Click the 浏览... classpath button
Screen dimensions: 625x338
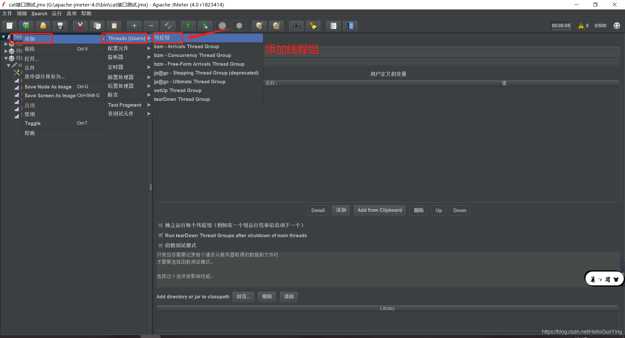tap(243, 296)
